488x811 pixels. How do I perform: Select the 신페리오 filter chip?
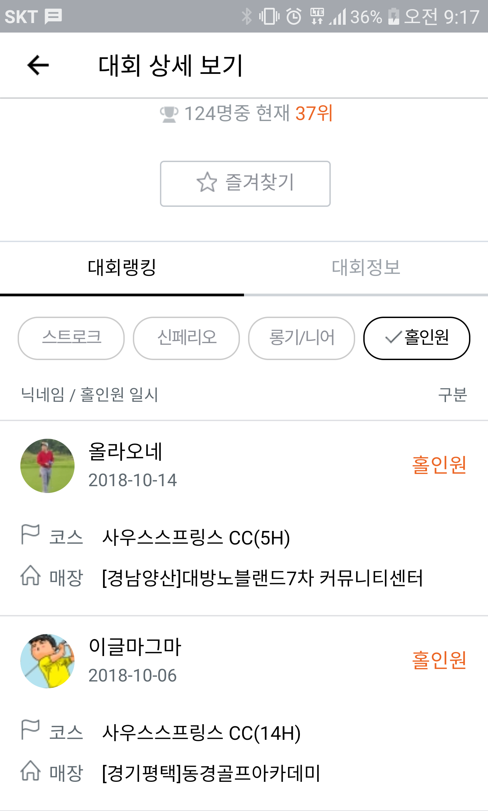[x=186, y=338]
